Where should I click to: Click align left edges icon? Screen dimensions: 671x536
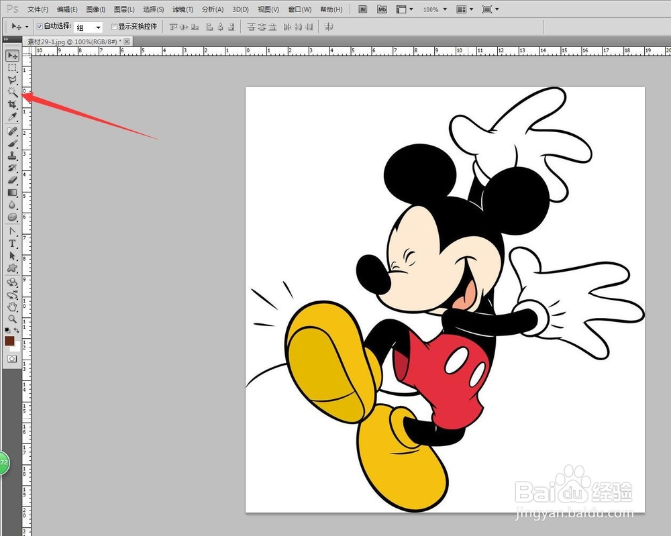click(209, 27)
